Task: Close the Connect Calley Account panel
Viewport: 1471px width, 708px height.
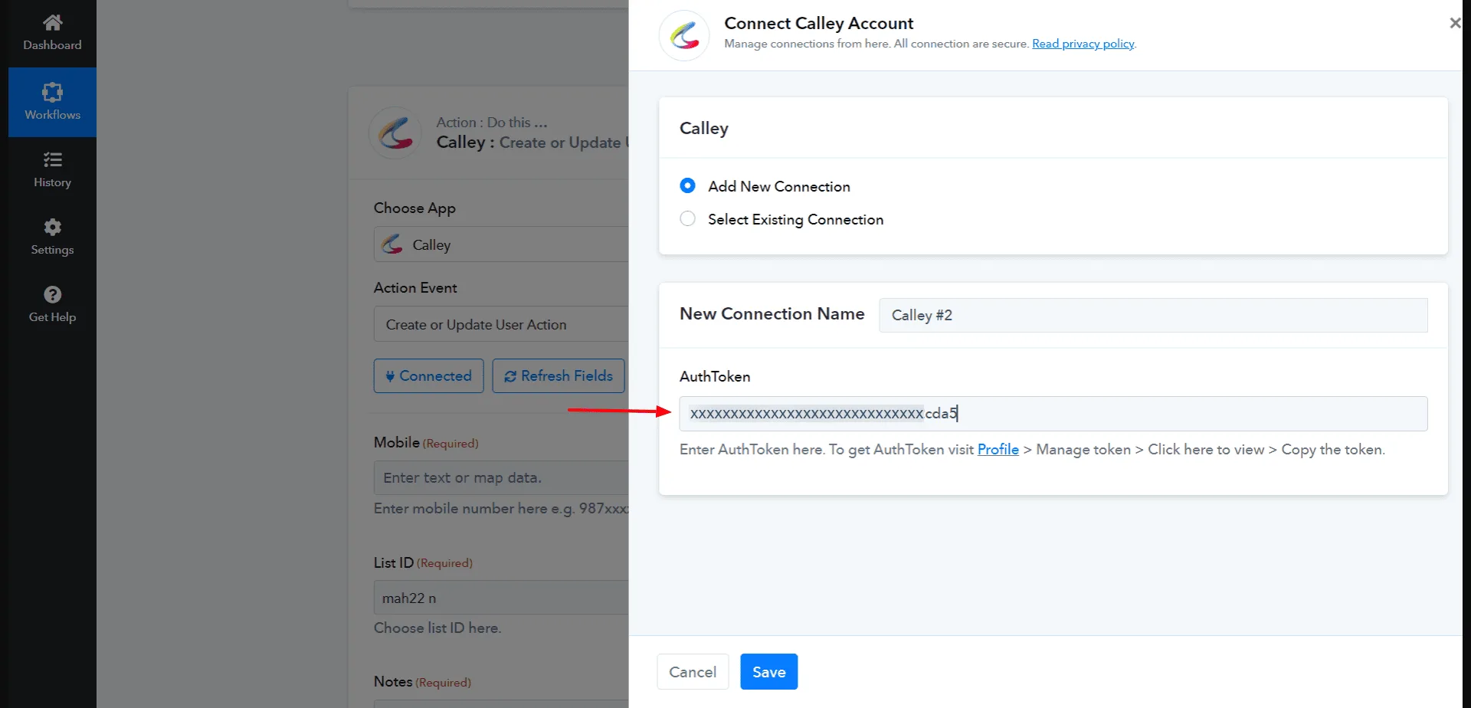Action: click(x=1455, y=23)
